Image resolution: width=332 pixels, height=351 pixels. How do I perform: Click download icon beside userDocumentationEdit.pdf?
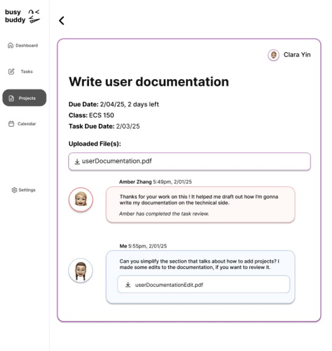[x=128, y=284]
